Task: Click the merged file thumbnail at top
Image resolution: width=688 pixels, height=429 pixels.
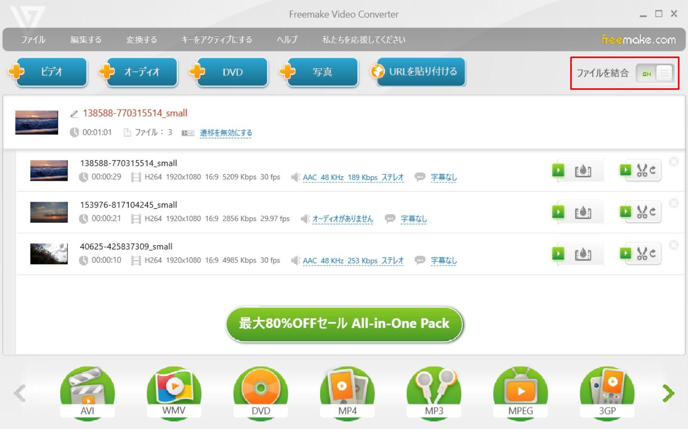Action: tap(36, 122)
